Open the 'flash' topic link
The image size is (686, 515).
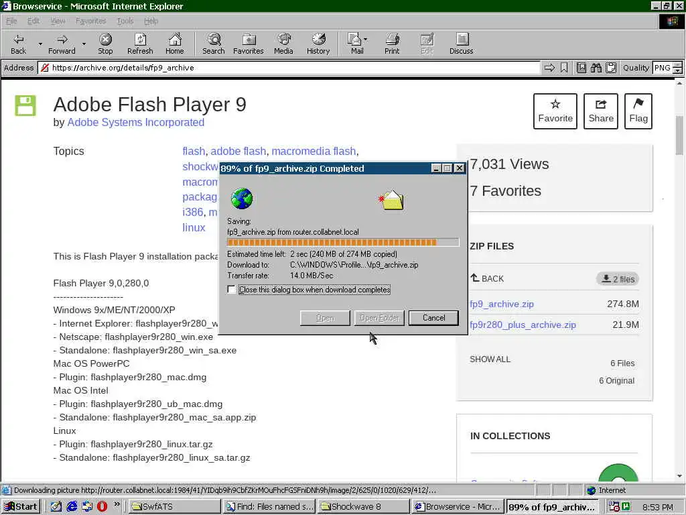coord(194,151)
